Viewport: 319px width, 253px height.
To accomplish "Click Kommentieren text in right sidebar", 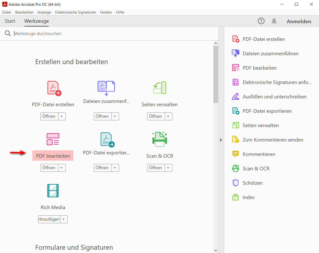I will coord(259,154).
